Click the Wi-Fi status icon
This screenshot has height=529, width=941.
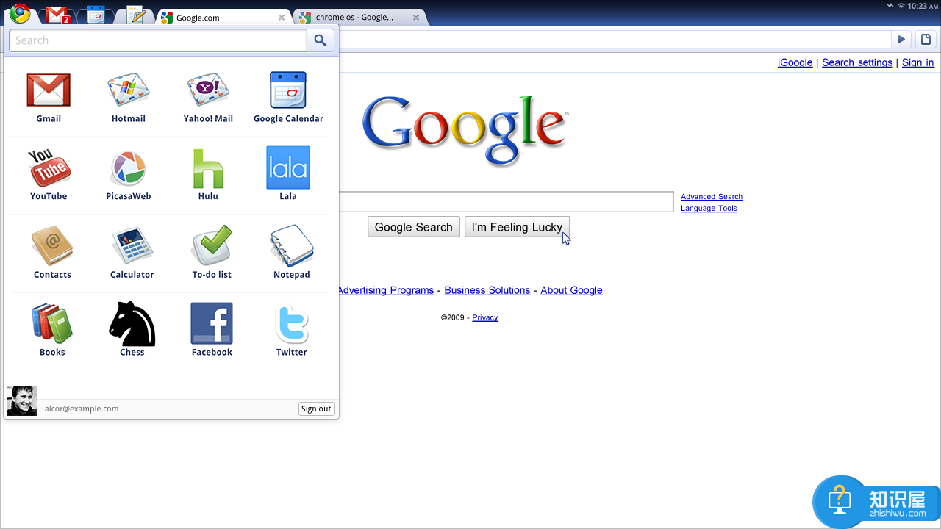pos(901,6)
